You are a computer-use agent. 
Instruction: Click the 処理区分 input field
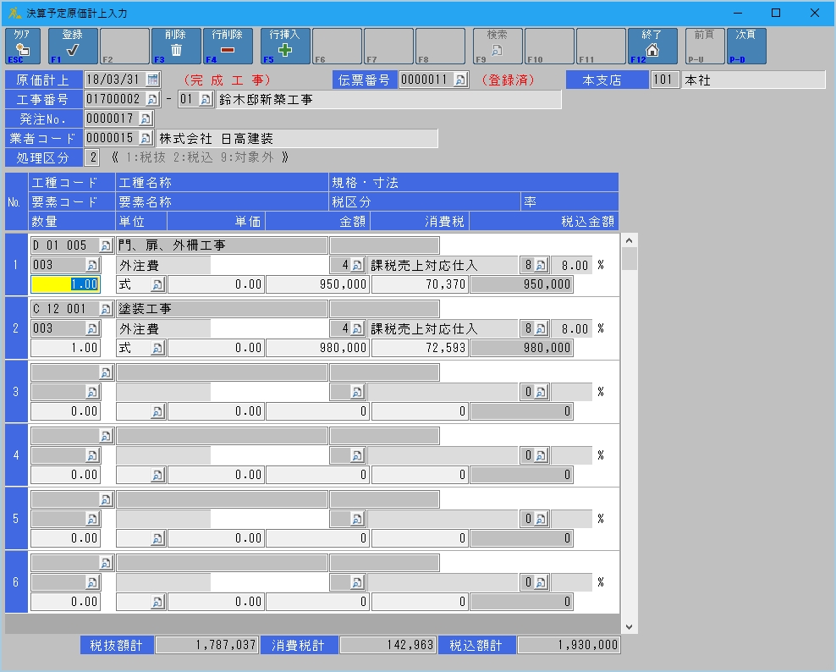pyautogui.click(x=92, y=158)
